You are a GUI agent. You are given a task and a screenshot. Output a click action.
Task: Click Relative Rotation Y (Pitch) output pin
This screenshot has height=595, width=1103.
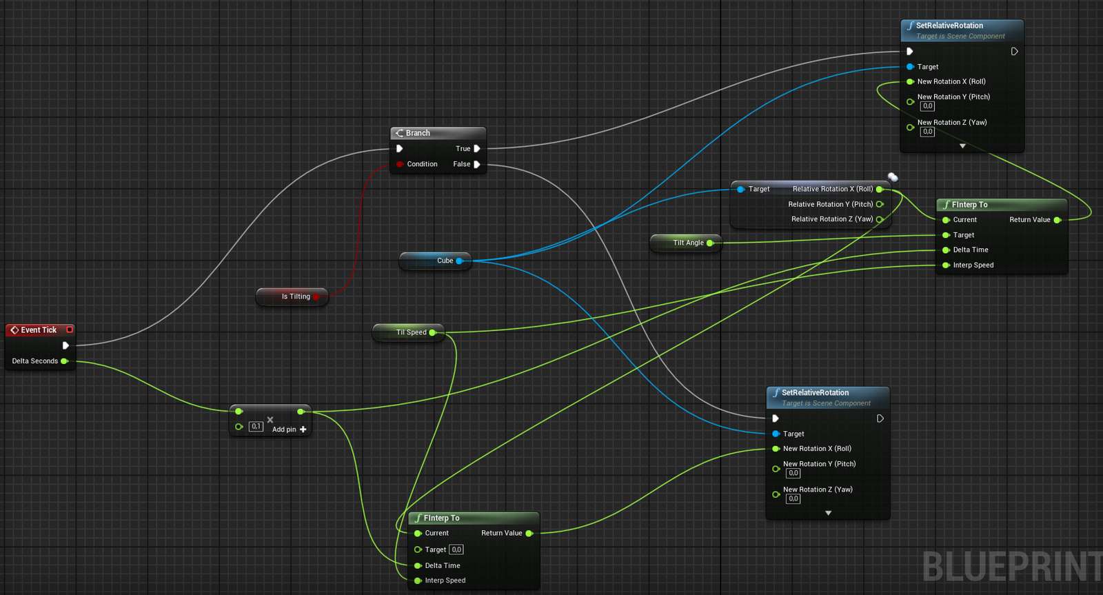pos(880,204)
